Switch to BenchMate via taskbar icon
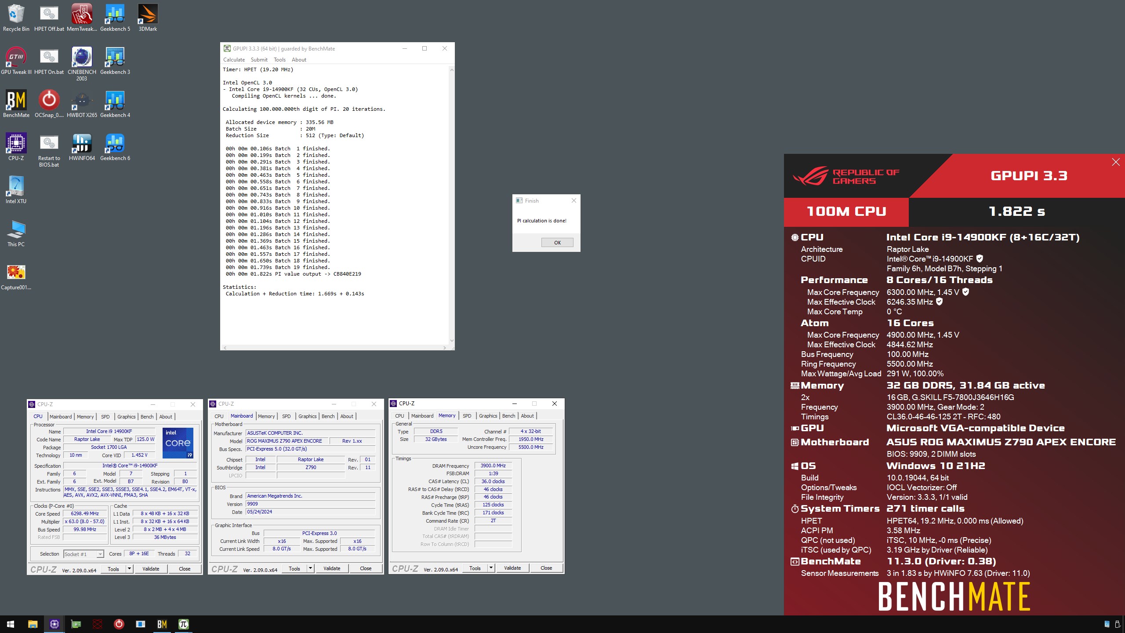The width and height of the screenshot is (1125, 633). point(162,624)
